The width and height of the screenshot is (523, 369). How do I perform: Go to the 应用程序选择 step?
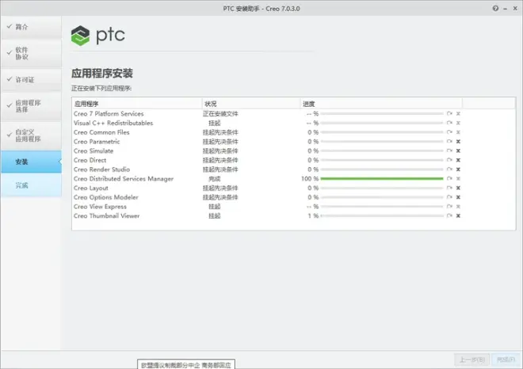click(x=31, y=106)
